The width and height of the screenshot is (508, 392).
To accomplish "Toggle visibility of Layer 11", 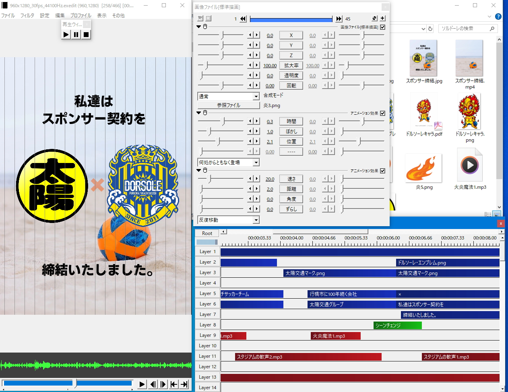I will pos(207,356).
